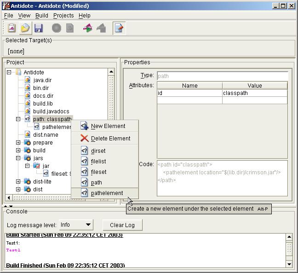Select the docs.dir tree item
This screenshot has height=273, width=298.
tap(43, 96)
